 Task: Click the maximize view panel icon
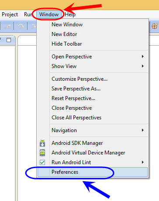[x=9, y=40]
